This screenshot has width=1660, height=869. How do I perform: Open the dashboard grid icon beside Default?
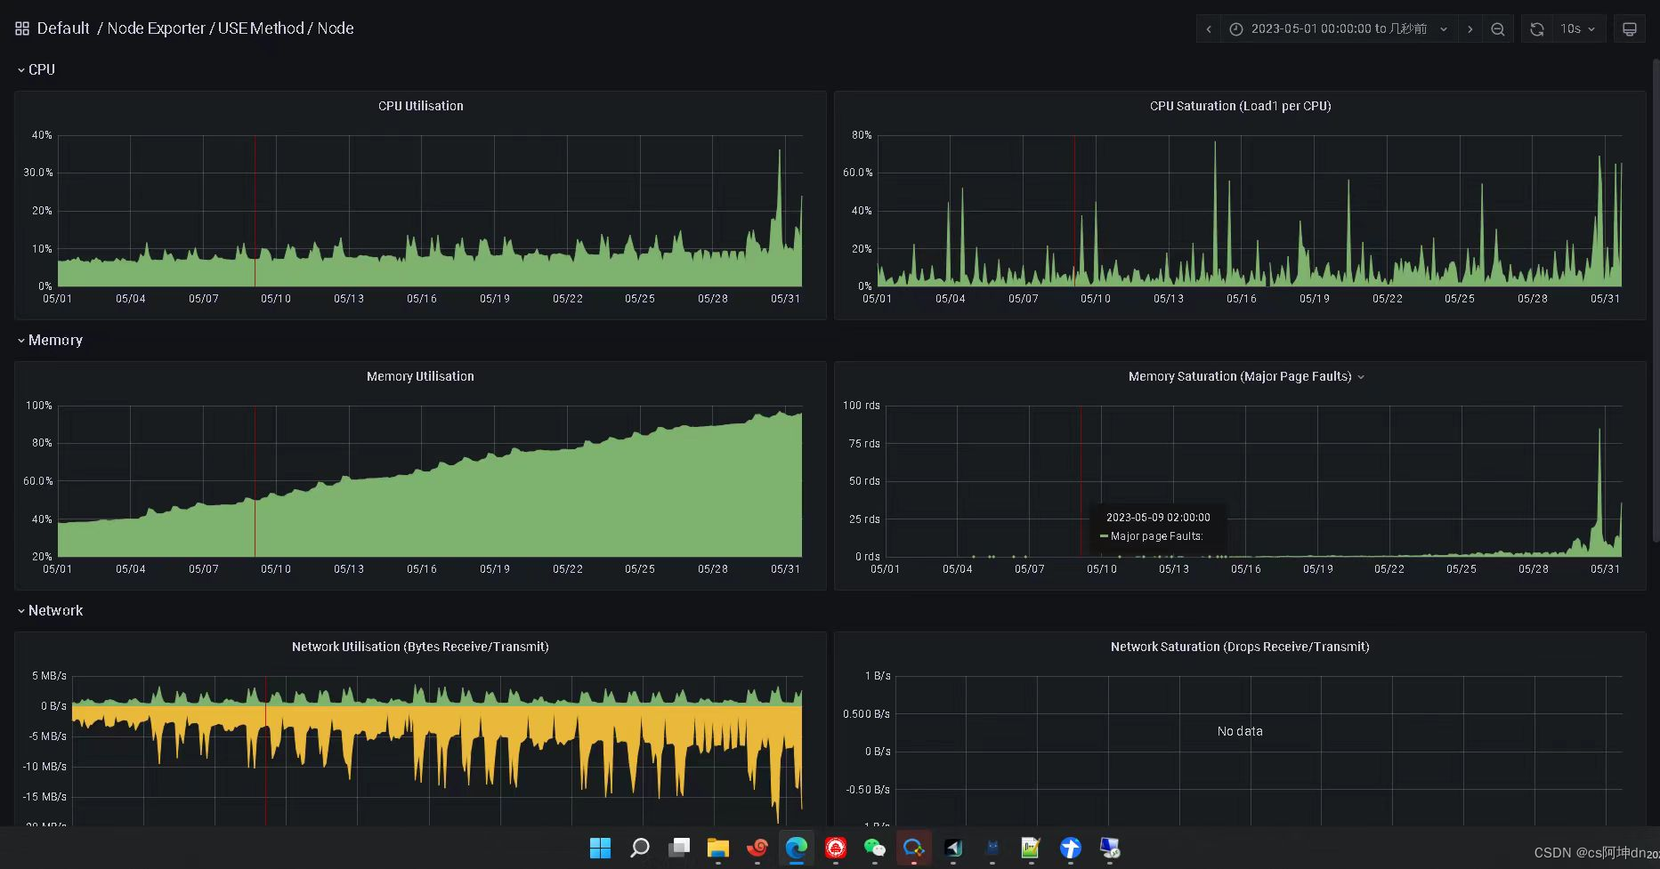(x=22, y=28)
